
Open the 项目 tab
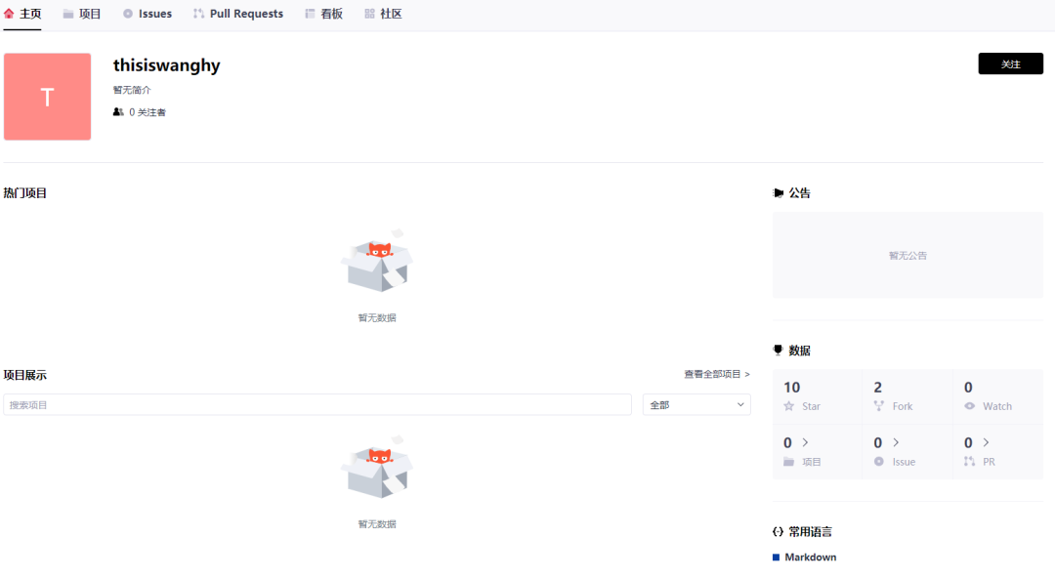tap(82, 14)
